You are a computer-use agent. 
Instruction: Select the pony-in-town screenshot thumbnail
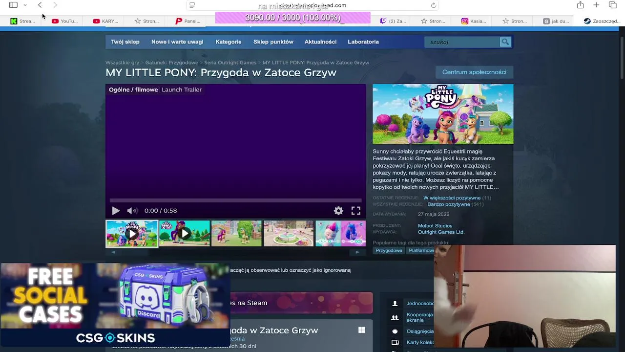pyautogui.click(x=237, y=234)
